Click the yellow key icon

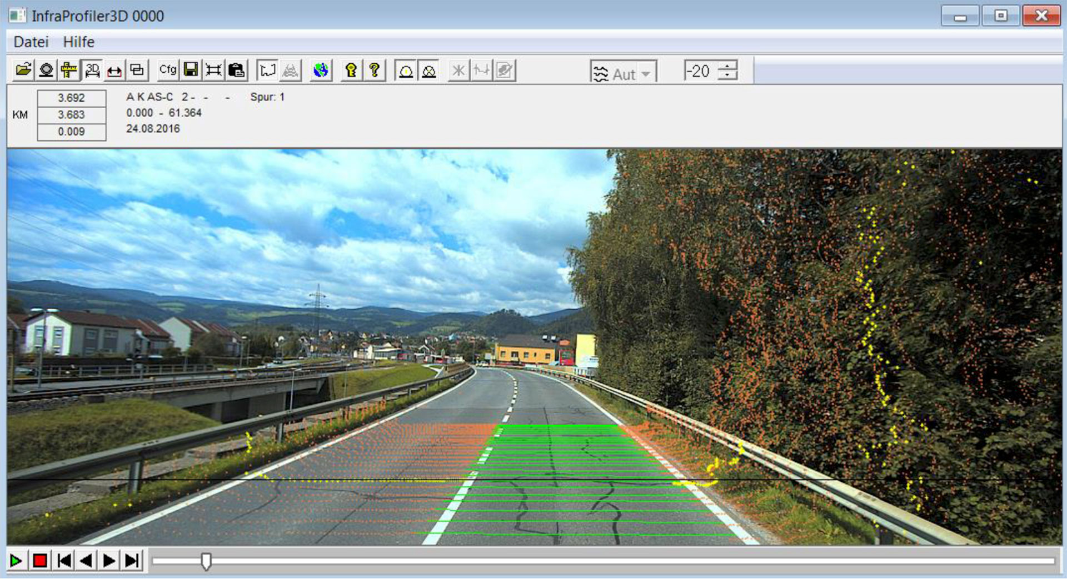pyautogui.click(x=351, y=71)
